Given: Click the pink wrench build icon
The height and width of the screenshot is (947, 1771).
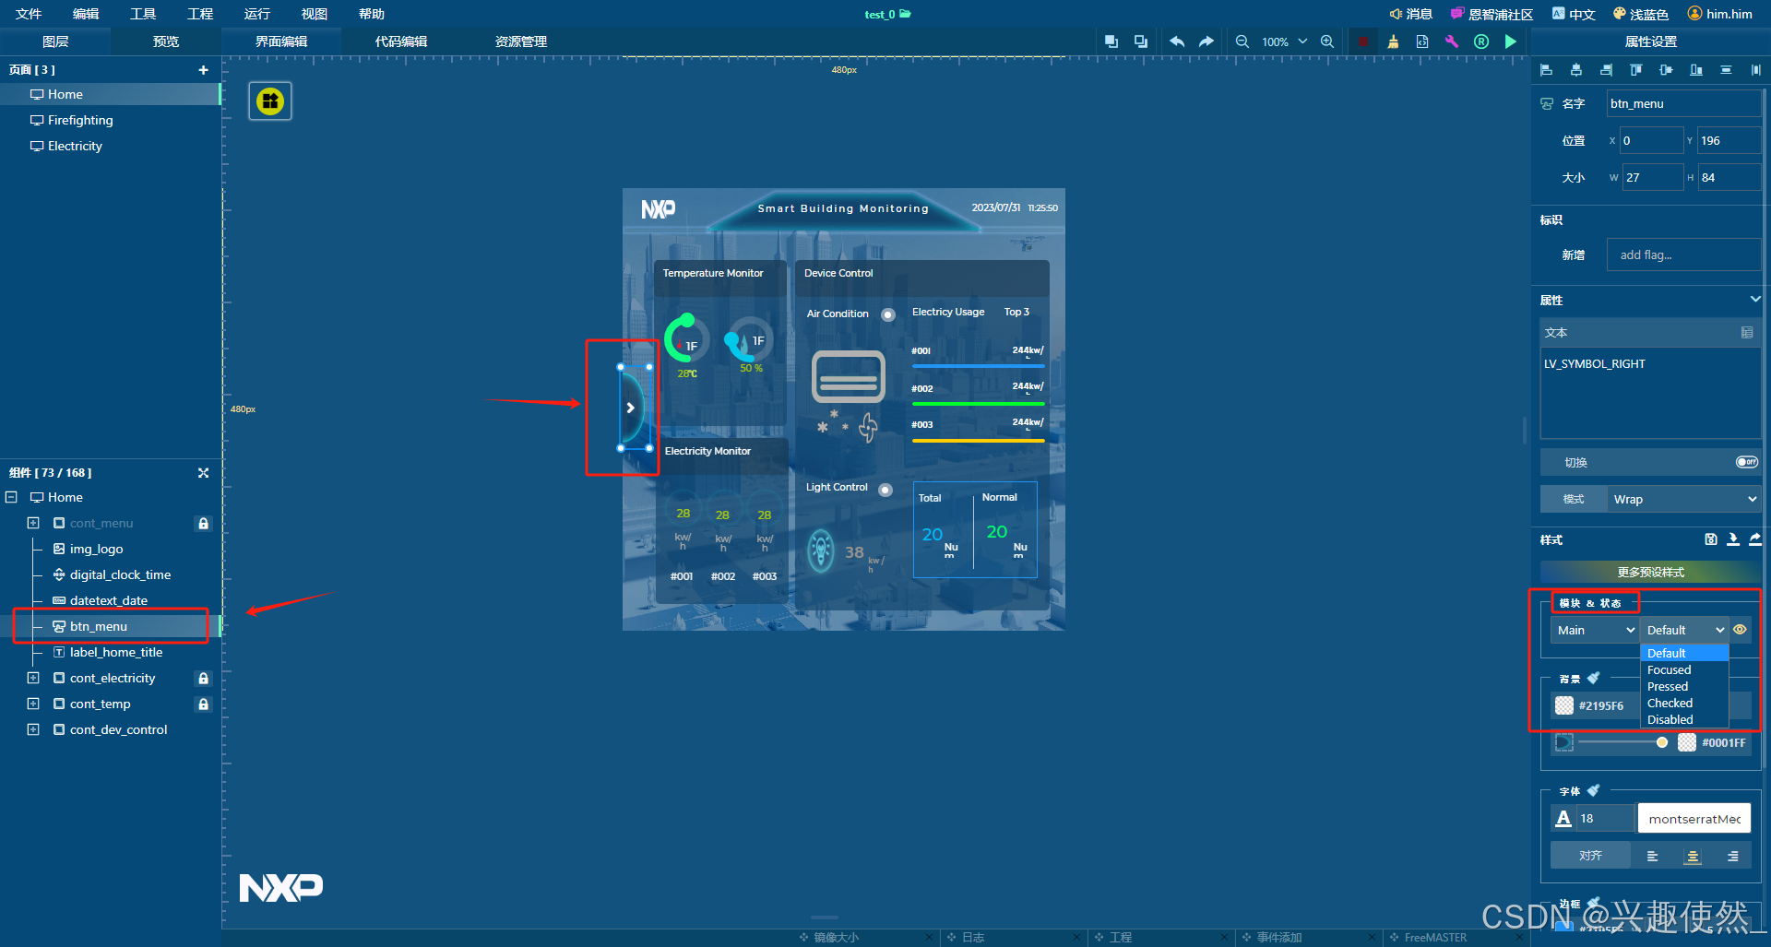Looking at the screenshot, I should click(1452, 41).
